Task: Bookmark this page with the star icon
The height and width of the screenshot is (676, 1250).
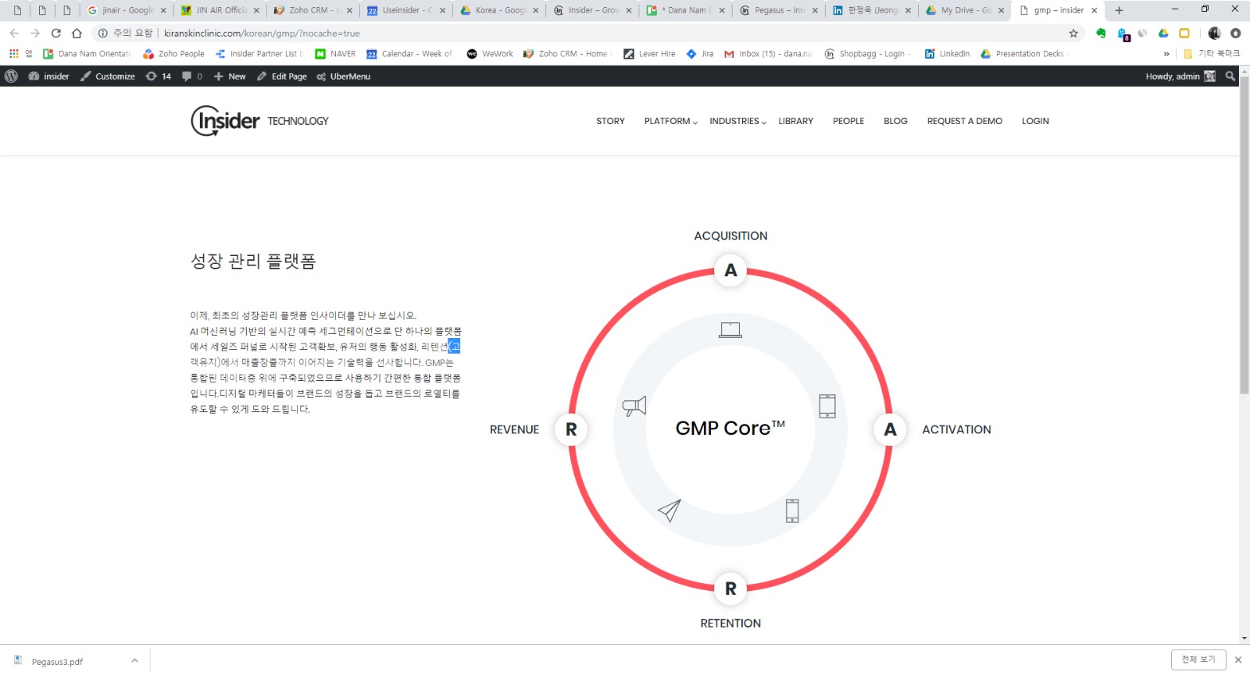Action: click(x=1073, y=34)
